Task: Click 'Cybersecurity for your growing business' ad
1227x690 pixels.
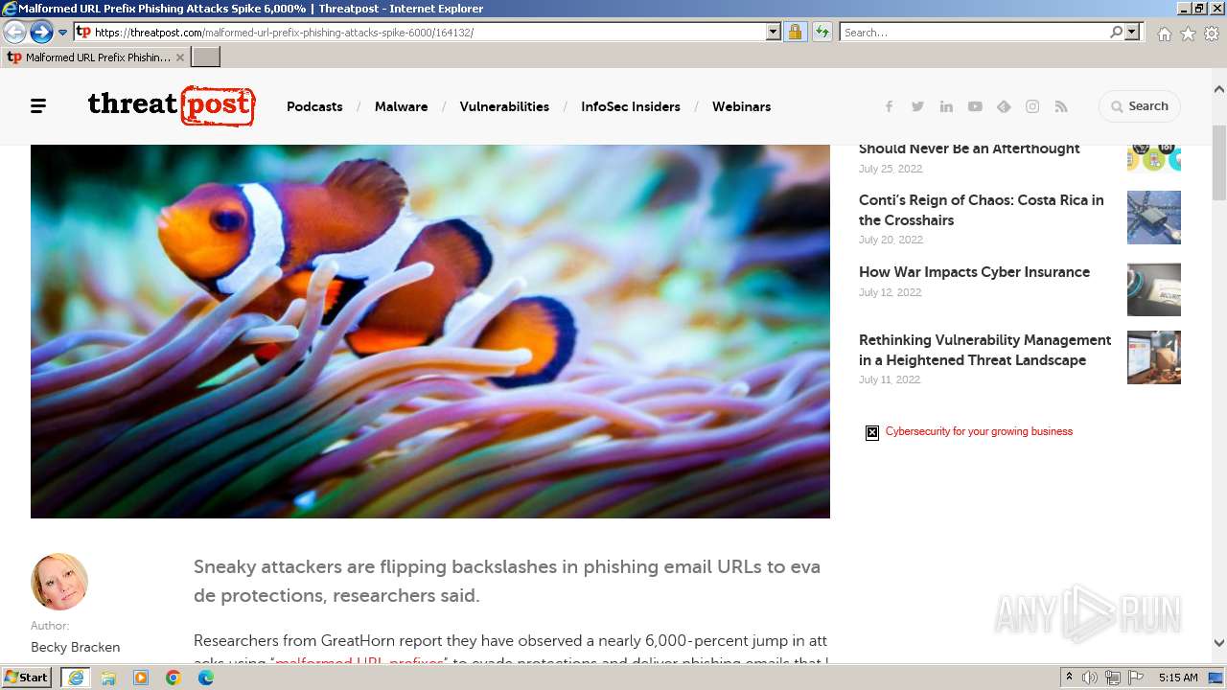Action: point(979,431)
